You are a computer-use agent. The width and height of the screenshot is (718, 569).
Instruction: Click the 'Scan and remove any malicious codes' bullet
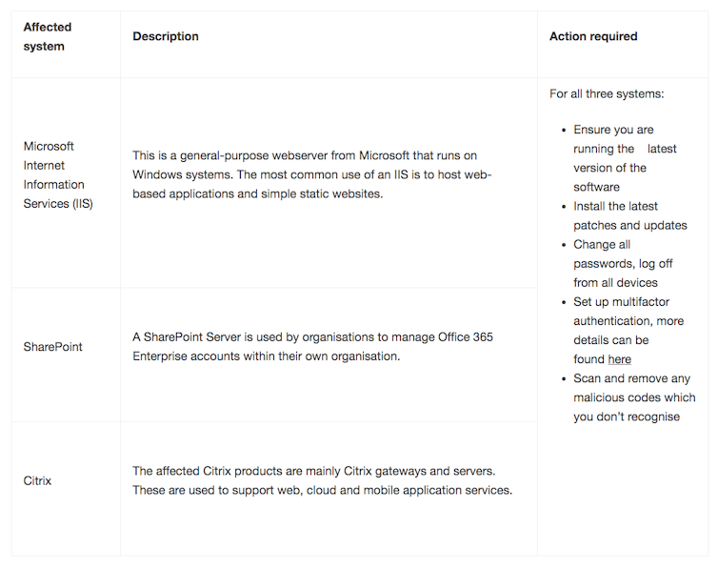[x=633, y=397]
